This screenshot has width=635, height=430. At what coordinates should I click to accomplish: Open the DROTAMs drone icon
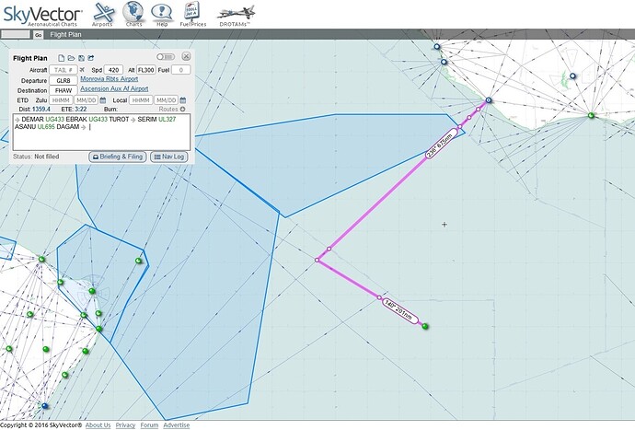237,14
